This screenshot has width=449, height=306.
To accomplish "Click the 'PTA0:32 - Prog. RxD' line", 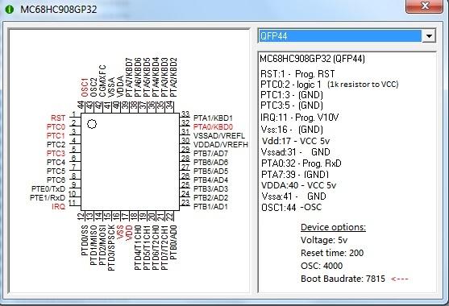I will click(x=301, y=163).
